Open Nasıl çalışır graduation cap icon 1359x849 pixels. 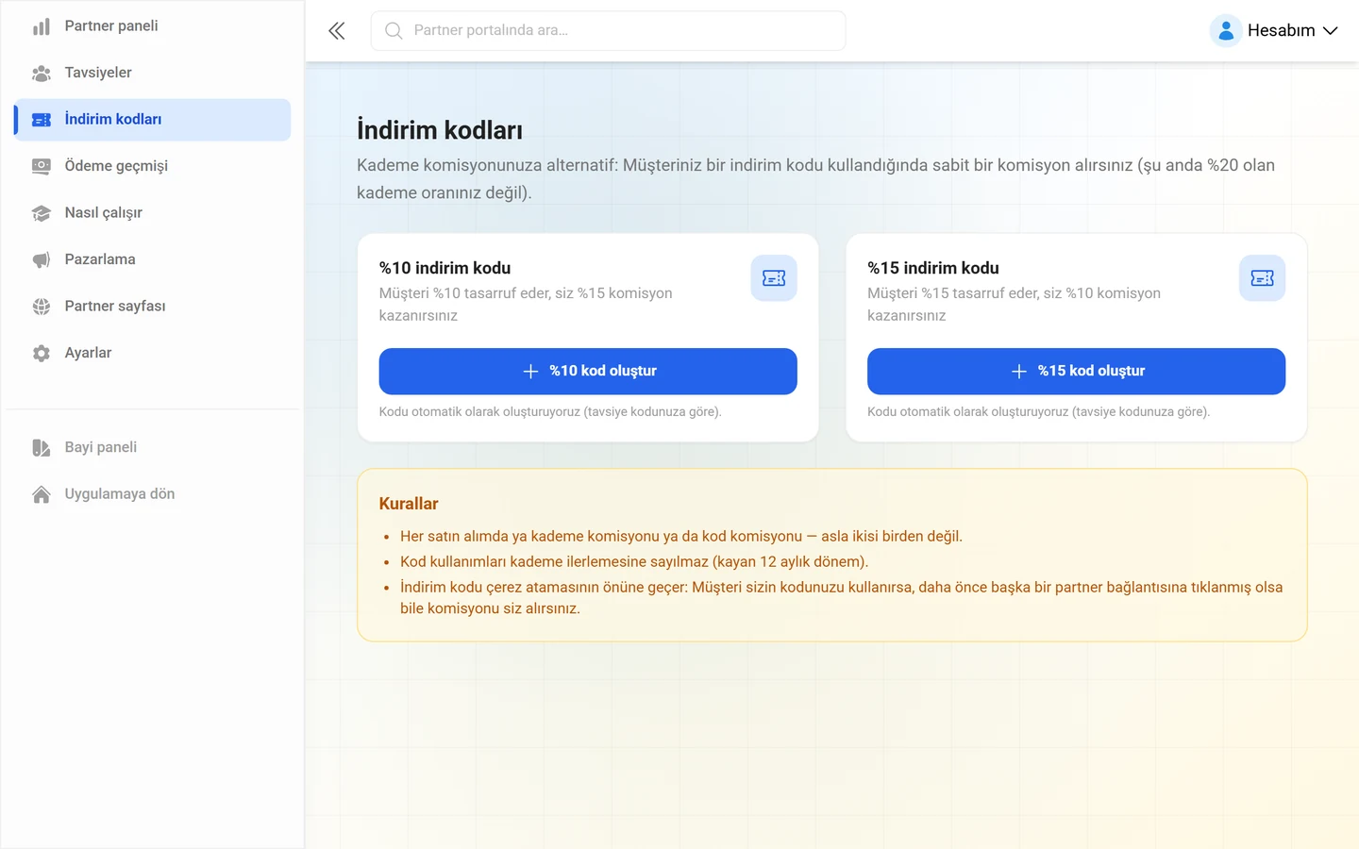42,213
